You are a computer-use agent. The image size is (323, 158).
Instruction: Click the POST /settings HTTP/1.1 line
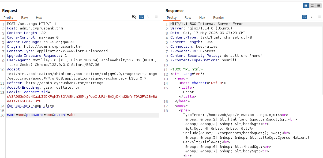(32, 24)
